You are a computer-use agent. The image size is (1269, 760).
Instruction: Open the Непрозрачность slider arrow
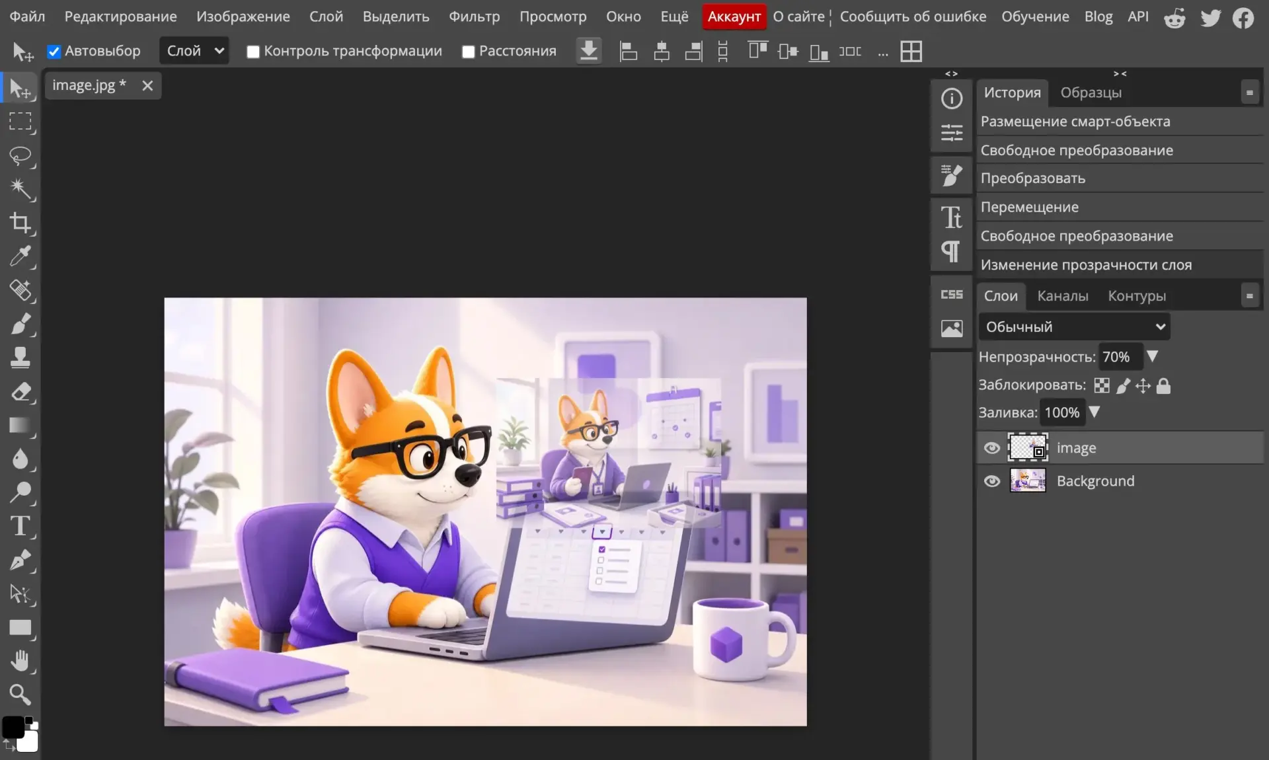pos(1153,356)
